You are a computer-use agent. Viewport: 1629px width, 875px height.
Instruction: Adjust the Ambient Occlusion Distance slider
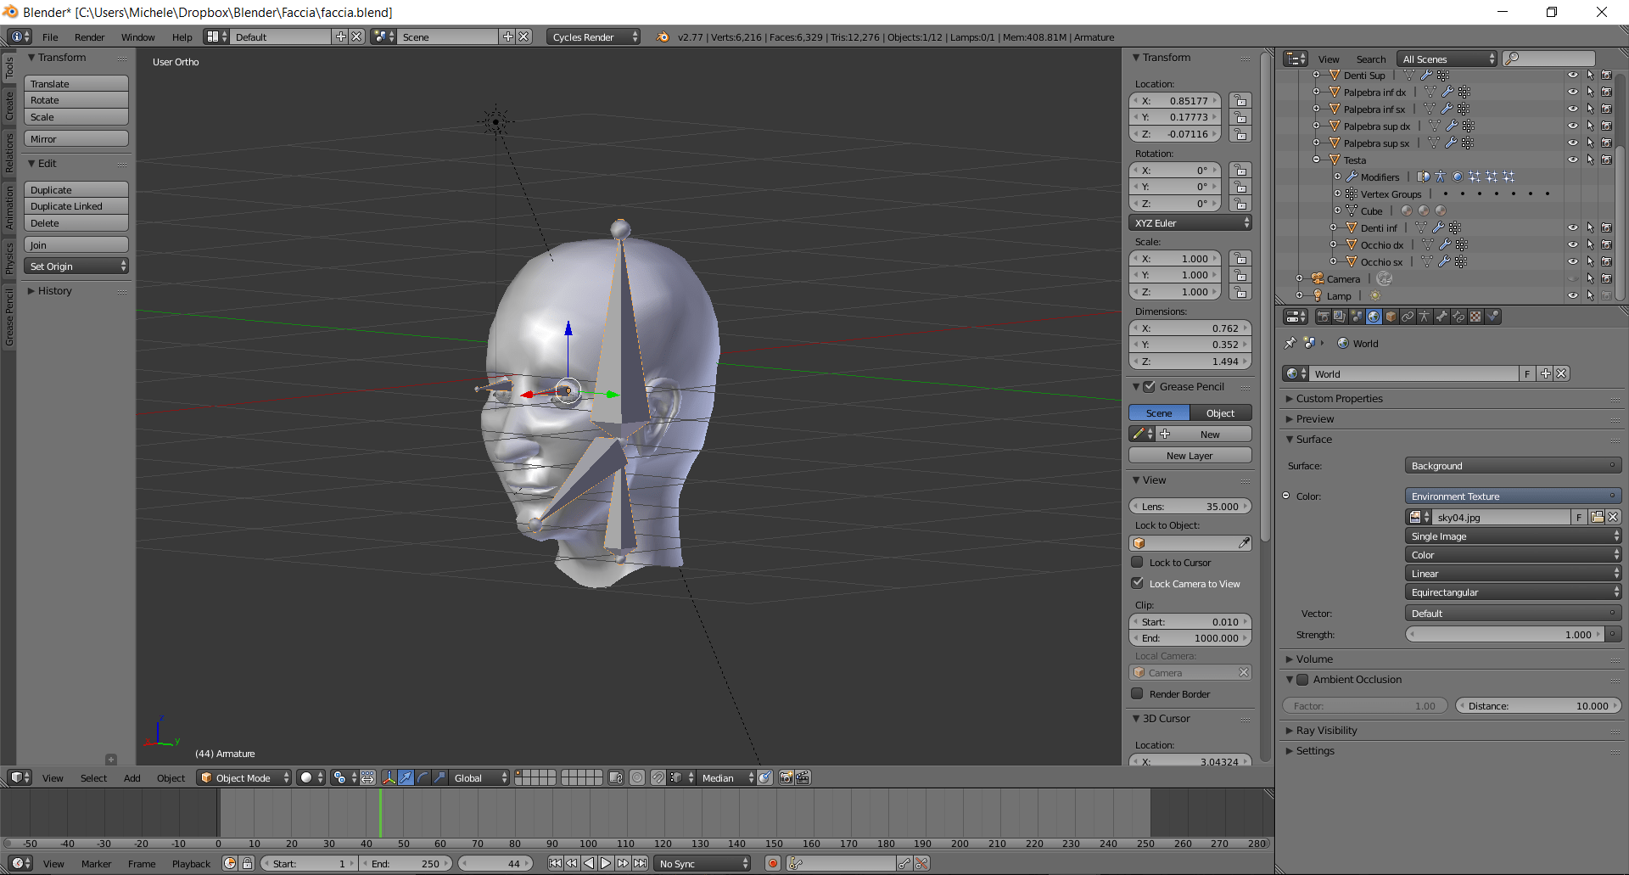(x=1537, y=705)
